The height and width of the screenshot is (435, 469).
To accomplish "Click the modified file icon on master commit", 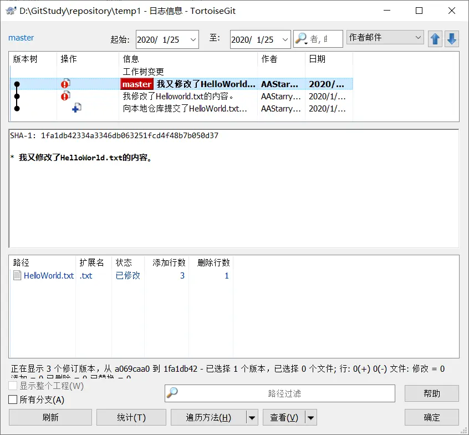I will 65,84.
